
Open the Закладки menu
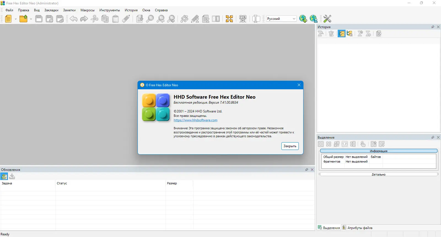click(51, 10)
